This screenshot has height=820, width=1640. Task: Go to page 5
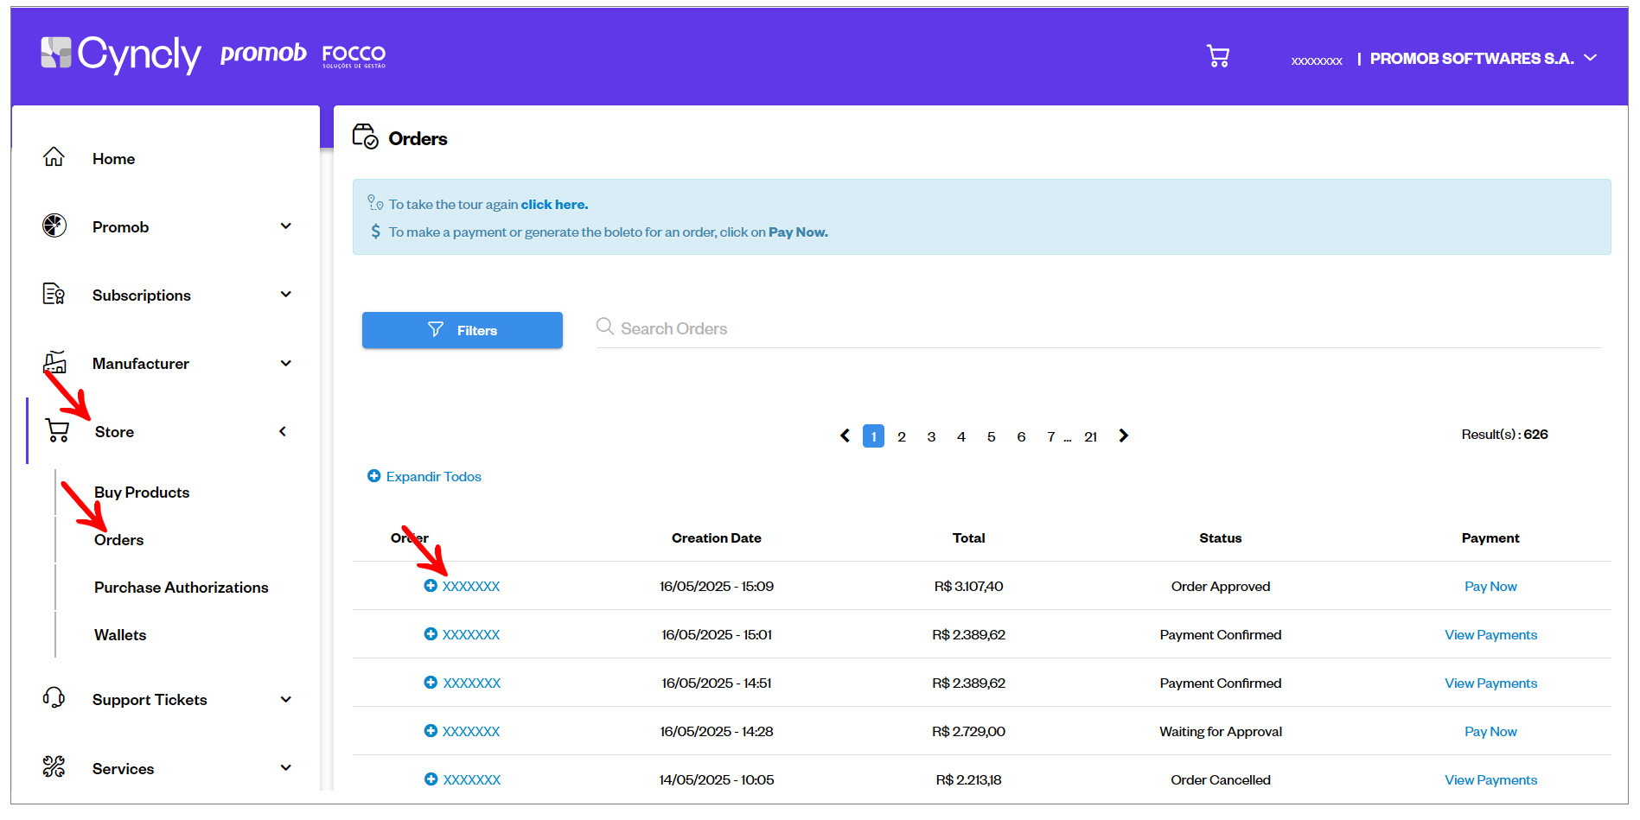992,437
